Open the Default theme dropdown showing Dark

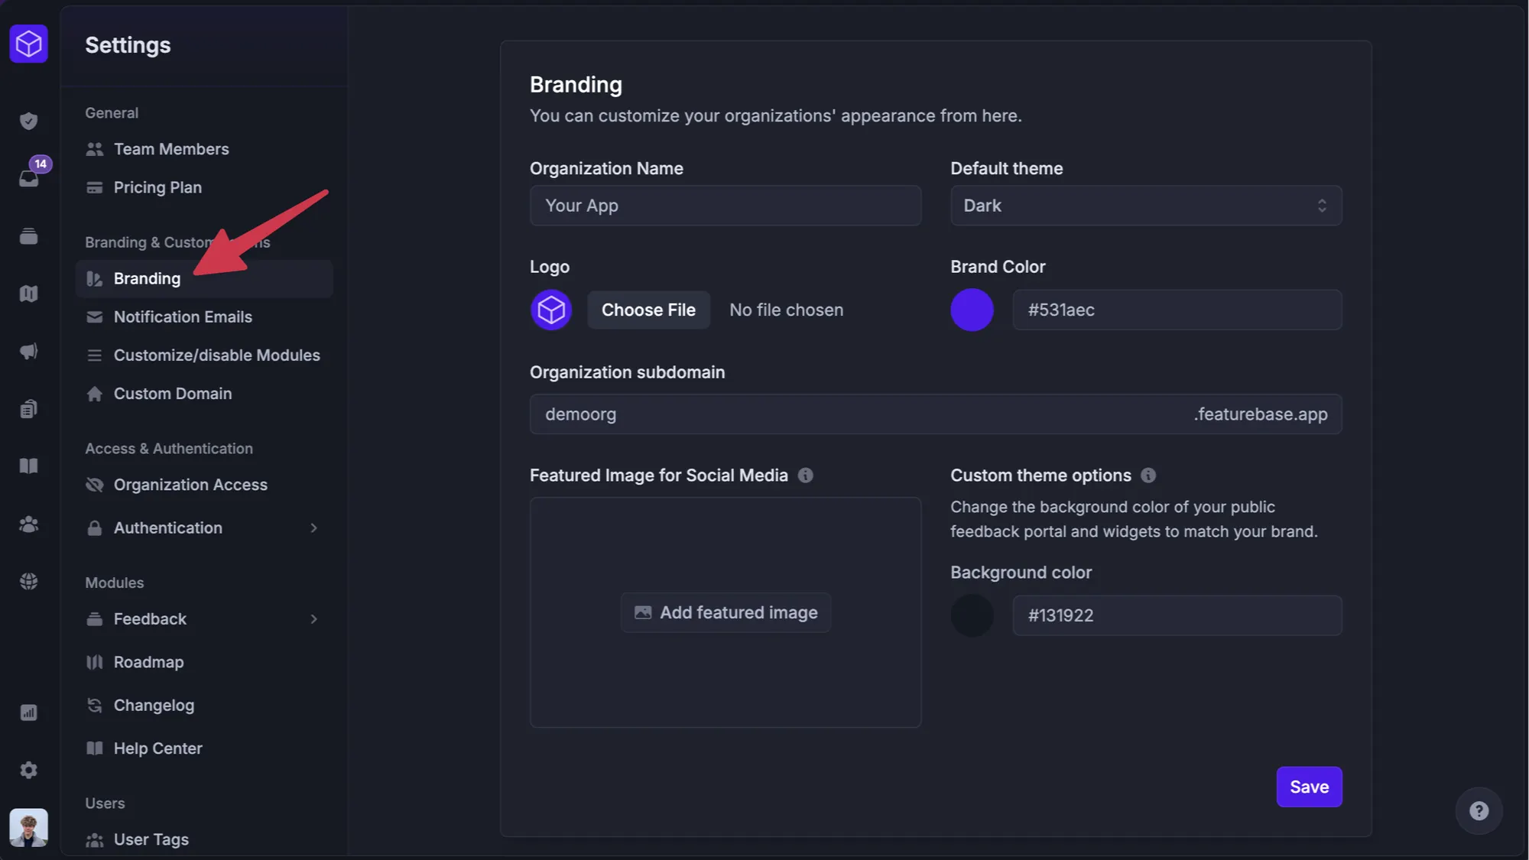click(x=1146, y=206)
